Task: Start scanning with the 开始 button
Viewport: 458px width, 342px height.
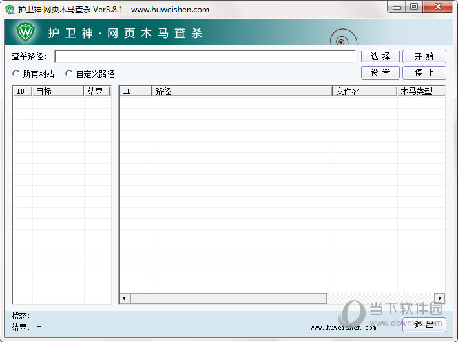Action: point(424,56)
